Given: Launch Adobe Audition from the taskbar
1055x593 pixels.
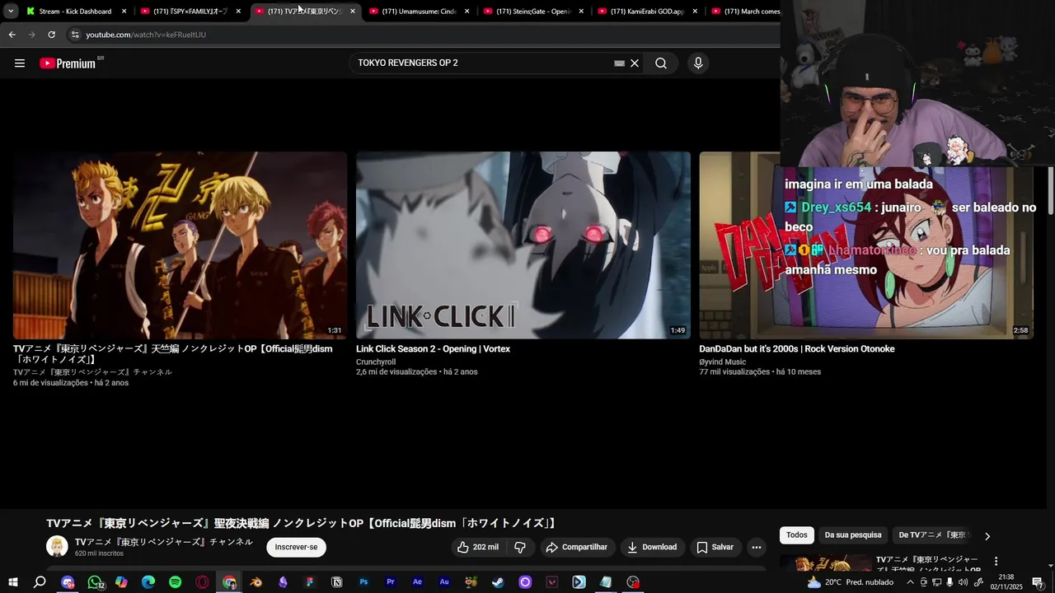Looking at the screenshot, I should pyautogui.click(x=444, y=582).
